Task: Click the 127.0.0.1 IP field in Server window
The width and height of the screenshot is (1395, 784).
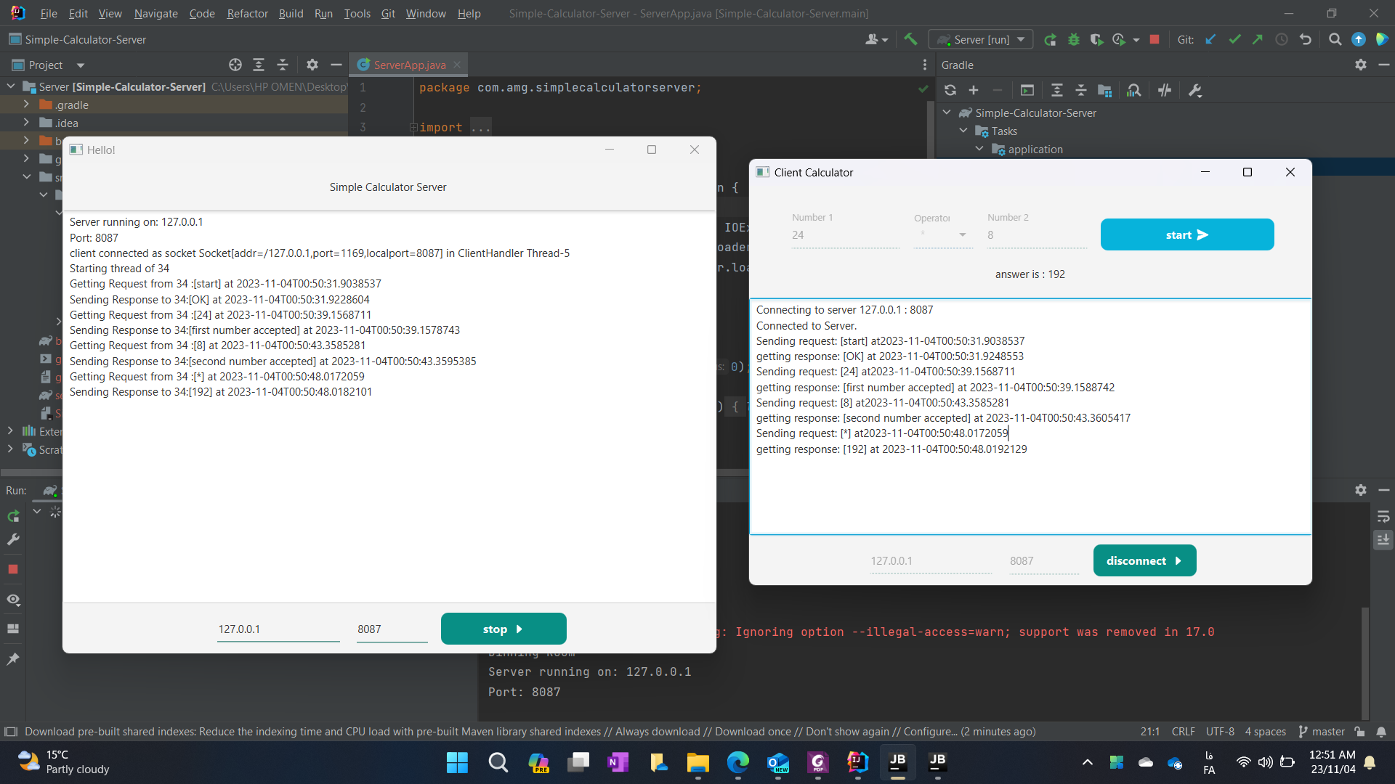Action: pyautogui.click(x=278, y=629)
